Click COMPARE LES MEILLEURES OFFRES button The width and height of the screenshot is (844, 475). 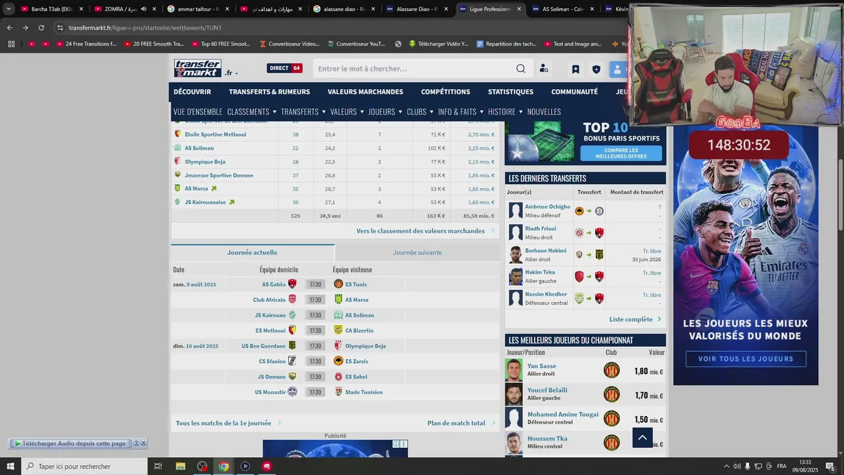621,153
